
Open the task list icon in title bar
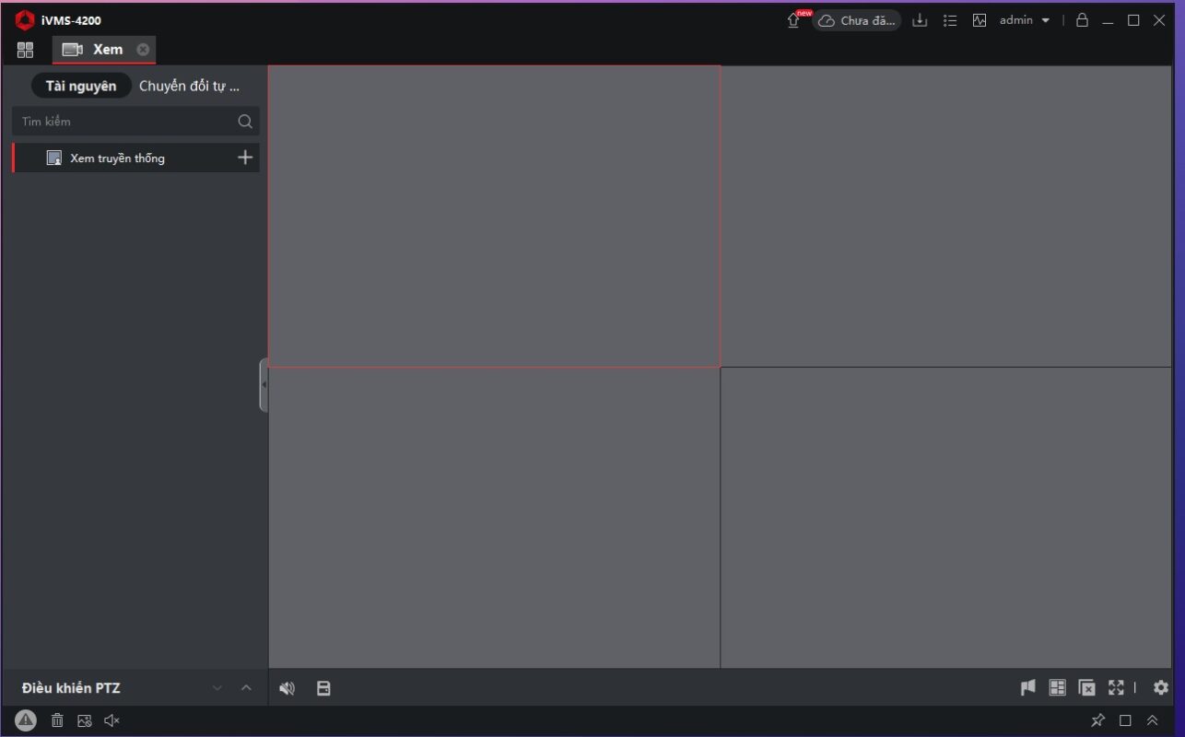coord(950,20)
